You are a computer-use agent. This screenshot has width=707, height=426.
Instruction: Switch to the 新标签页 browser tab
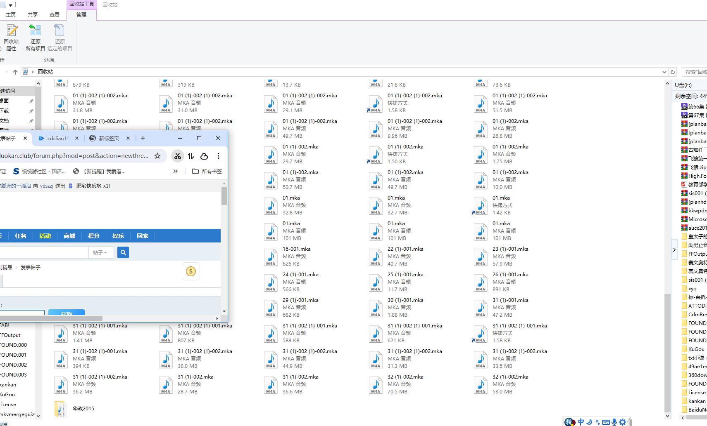coord(109,138)
